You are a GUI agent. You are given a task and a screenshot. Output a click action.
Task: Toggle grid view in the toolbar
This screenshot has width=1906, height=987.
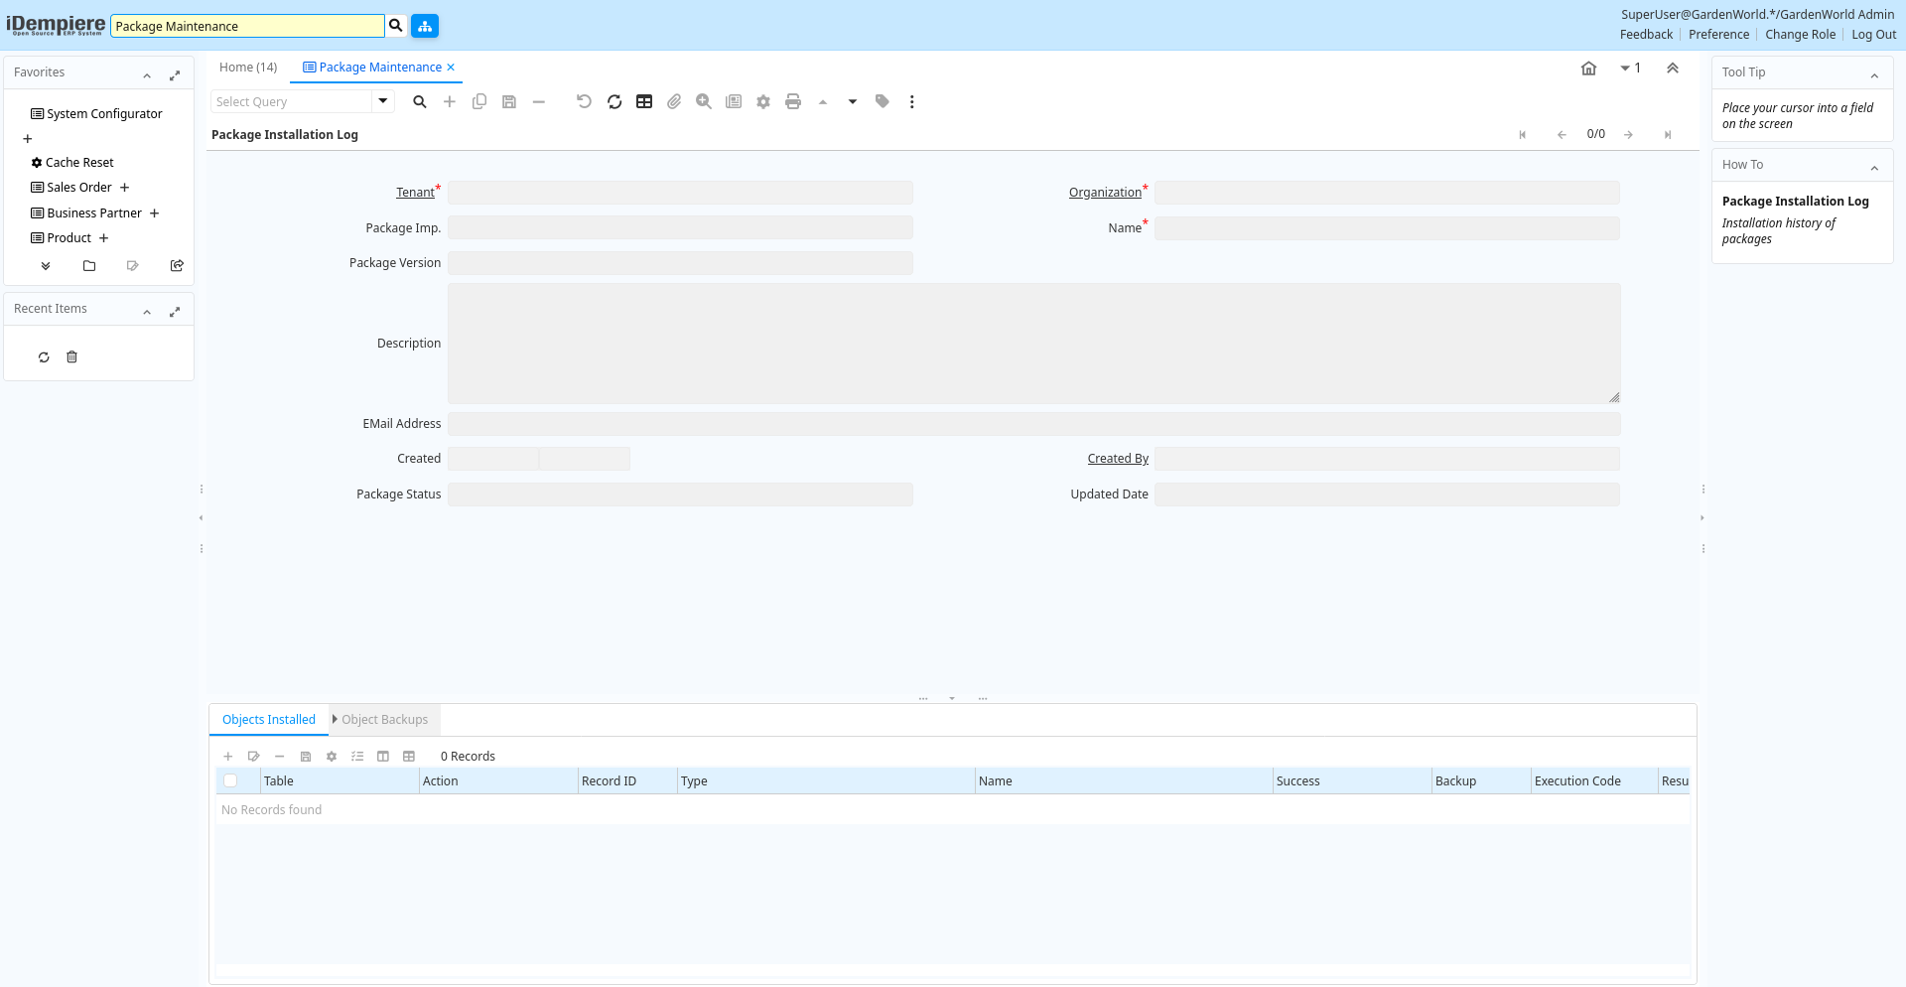pos(644,101)
